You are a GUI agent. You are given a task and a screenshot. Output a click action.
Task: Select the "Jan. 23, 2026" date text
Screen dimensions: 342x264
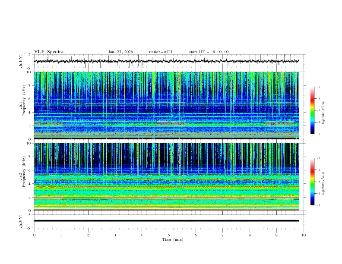point(120,52)
